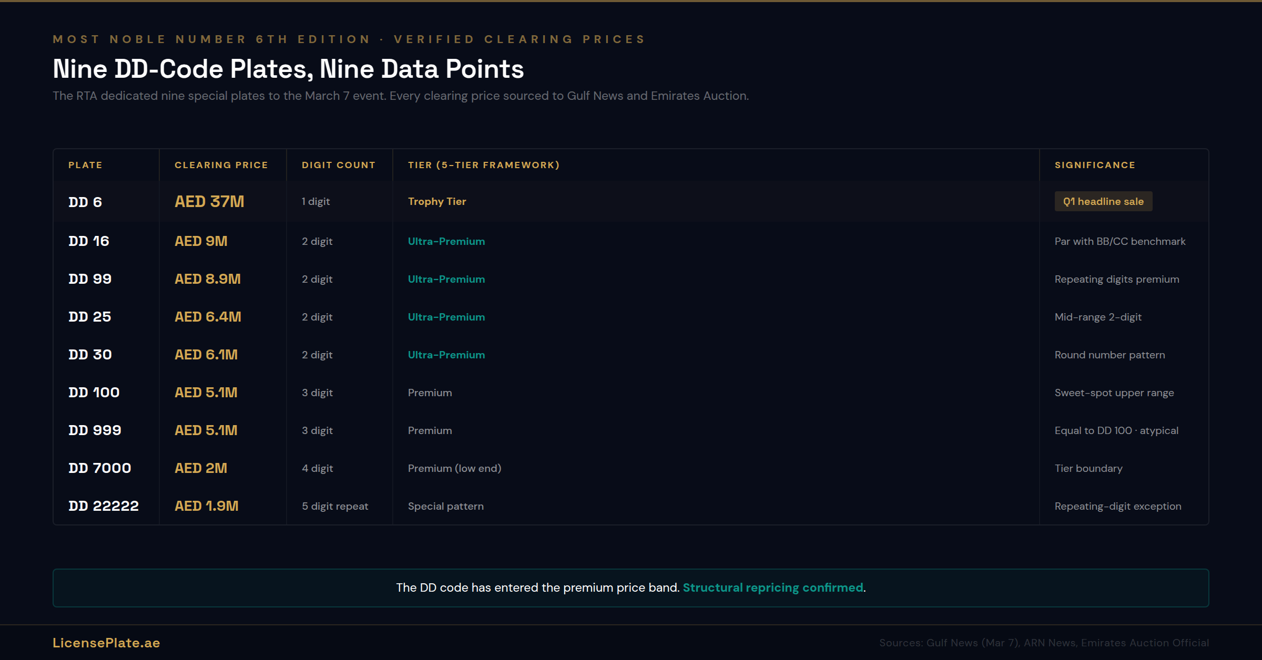Click Premium (low end) tier label
1262x660 pixels.
pyautogui.click(x=454, y=468)
